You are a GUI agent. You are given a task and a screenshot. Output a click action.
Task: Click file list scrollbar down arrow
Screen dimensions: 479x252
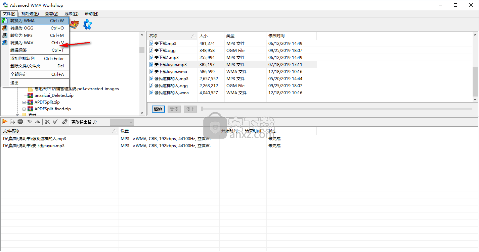tap(475, 99)
